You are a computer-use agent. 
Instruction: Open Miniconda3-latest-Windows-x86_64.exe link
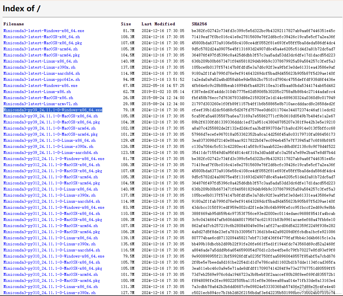click(x=44, y=31)
